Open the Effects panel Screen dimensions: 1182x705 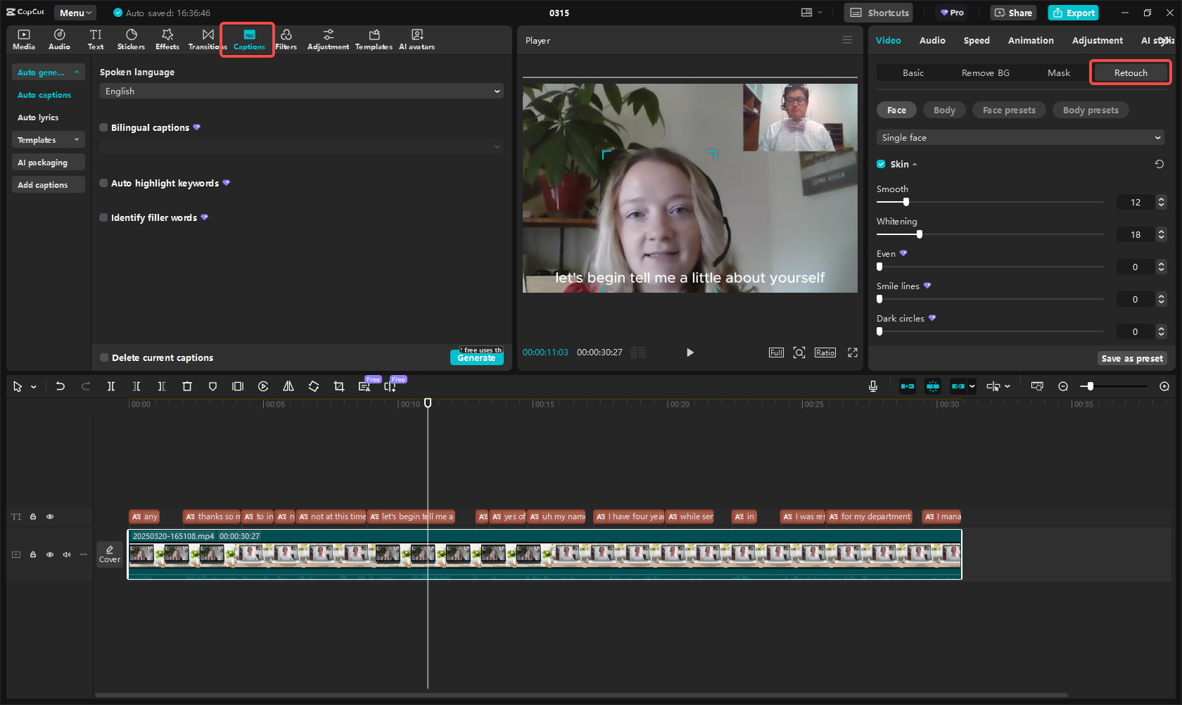(167, 39)
